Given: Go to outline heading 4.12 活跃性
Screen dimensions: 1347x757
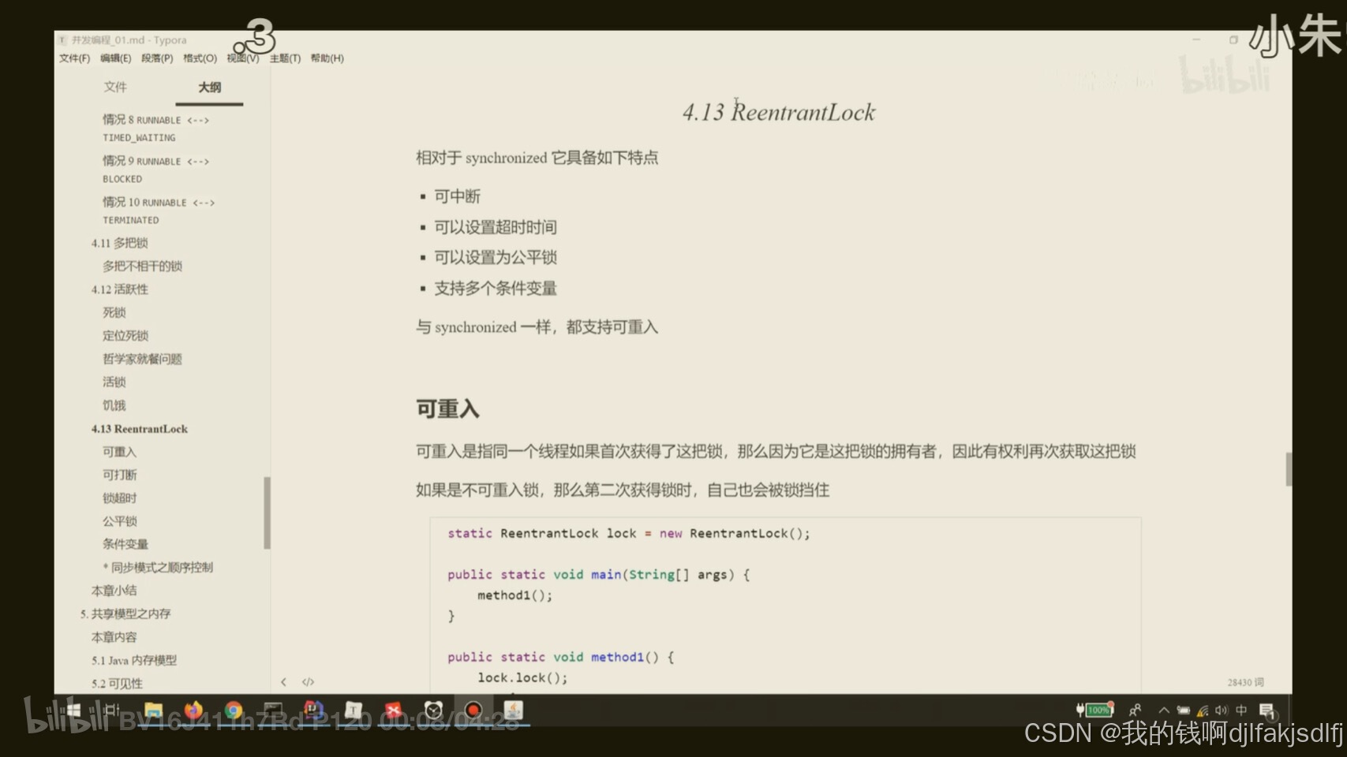Looking at the screenshot, I should tap(119, 289).
